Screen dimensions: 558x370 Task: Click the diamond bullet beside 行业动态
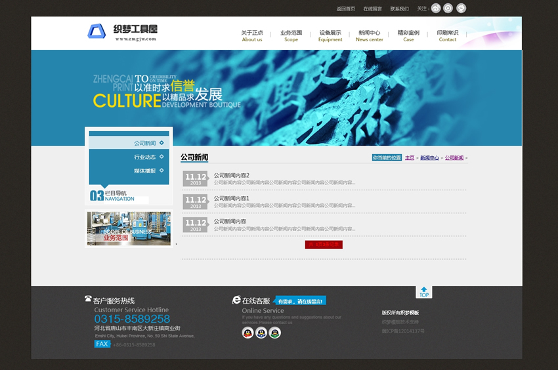point(161,157)
